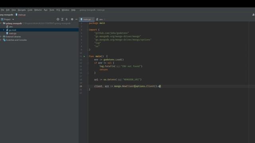Screen dimensions: 255x143
Task: Click the Scratches and Consoles icon
Action: point(4,40)
